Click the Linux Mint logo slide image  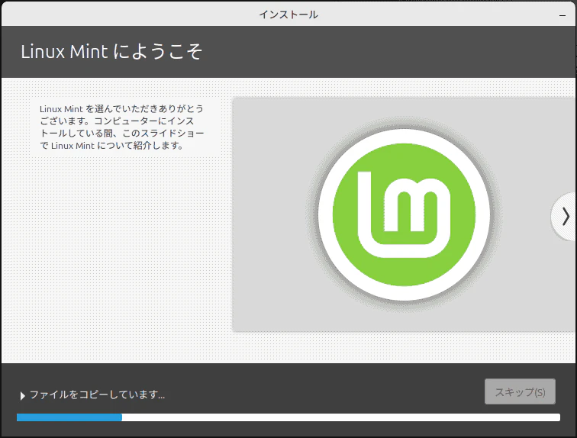tap(404, 214)
